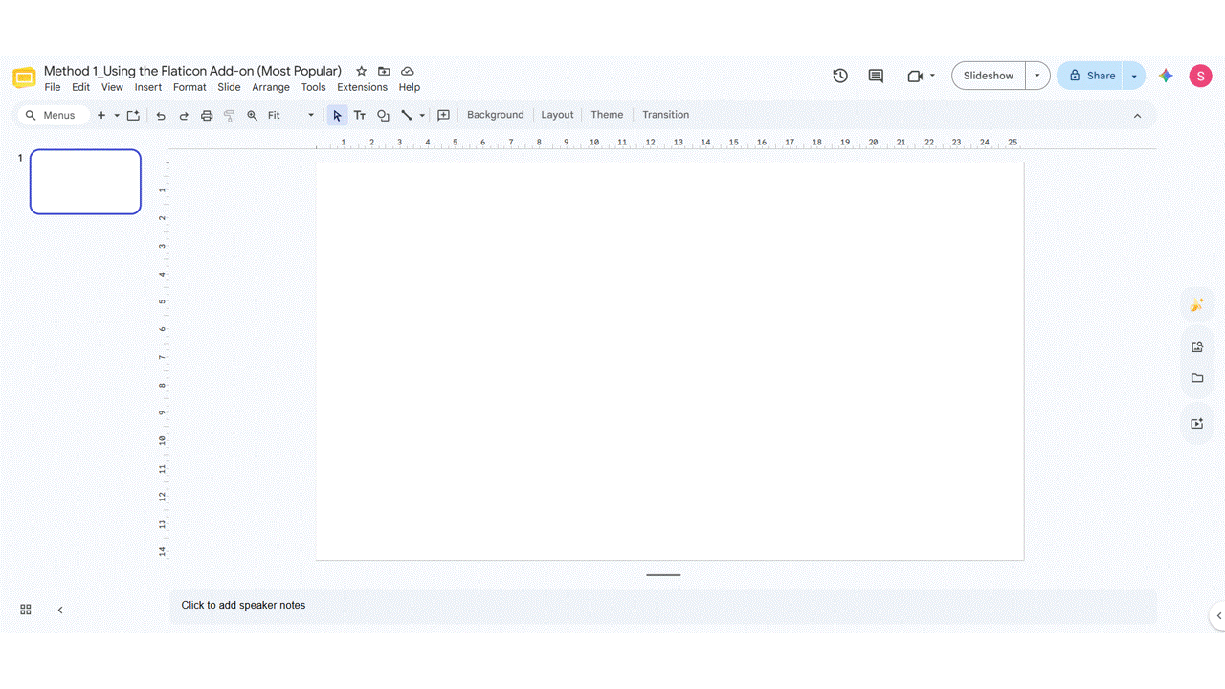The height and width of the screenshot is (689, 1225).
Task: Click the zoom magnifier icon
Action: (253, 115)
